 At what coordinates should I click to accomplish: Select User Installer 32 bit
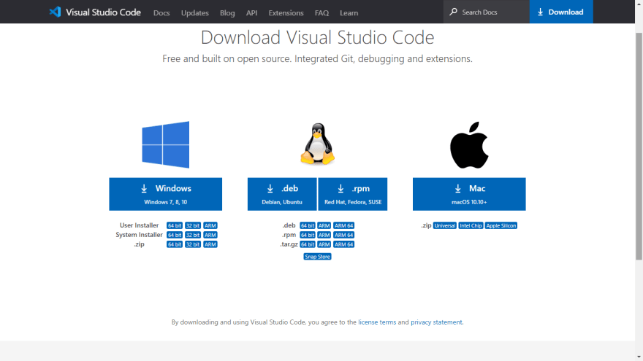[193, 225]
